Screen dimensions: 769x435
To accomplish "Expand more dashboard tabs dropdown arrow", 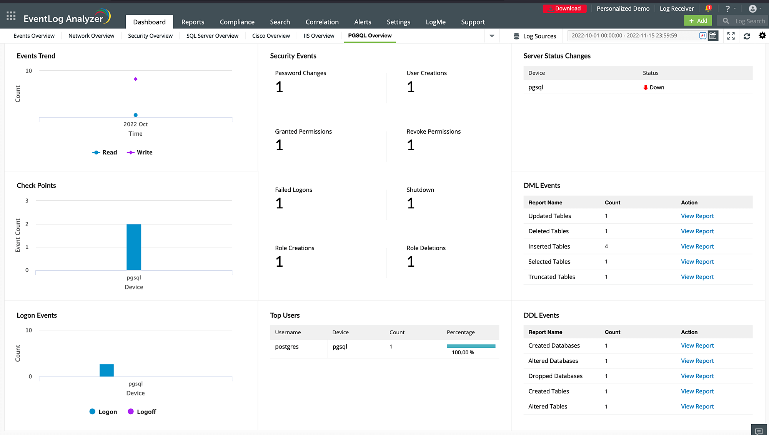I will pos(492,36).
